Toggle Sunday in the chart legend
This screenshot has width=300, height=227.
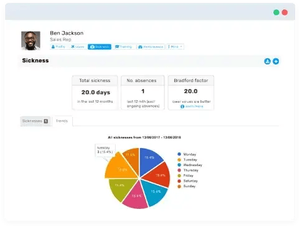point(187,186)
